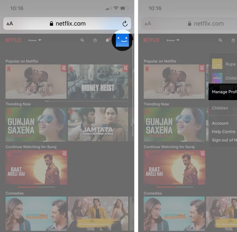Open Children entry in profile menu
Image resolution: width=237 pixels, height=232 pixels.
point(220,108)
